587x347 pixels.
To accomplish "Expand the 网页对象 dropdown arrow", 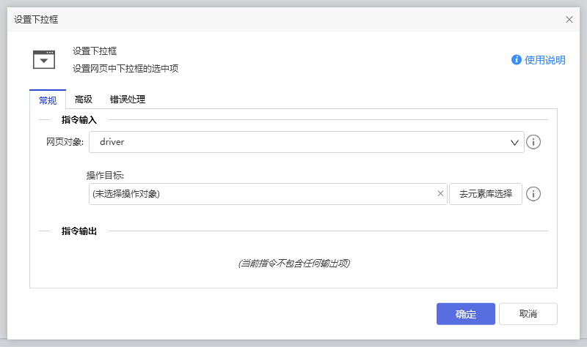I will [x=514, y=143].
